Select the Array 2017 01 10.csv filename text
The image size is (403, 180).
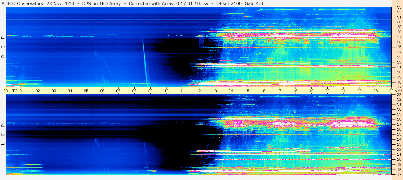[x=184, y=3]
